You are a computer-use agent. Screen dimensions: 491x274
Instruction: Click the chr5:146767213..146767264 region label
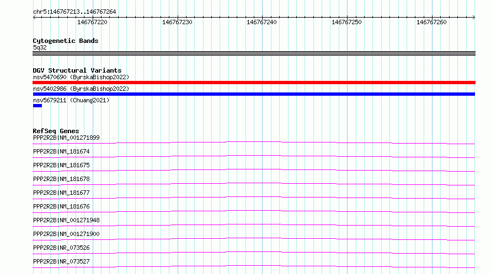[x=74, y=12]
